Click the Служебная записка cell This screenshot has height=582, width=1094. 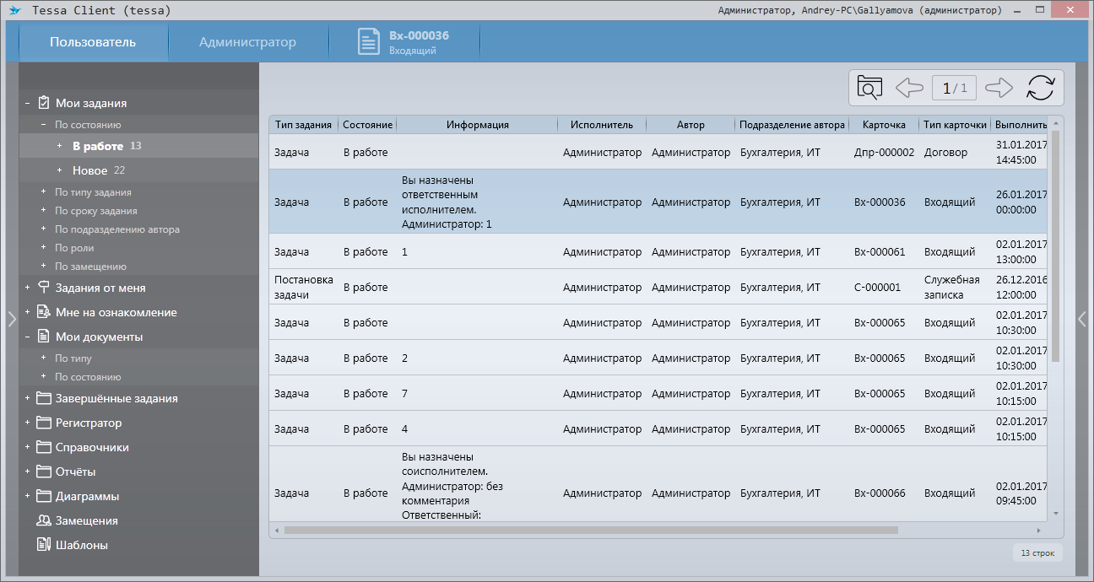coord(955,287)
